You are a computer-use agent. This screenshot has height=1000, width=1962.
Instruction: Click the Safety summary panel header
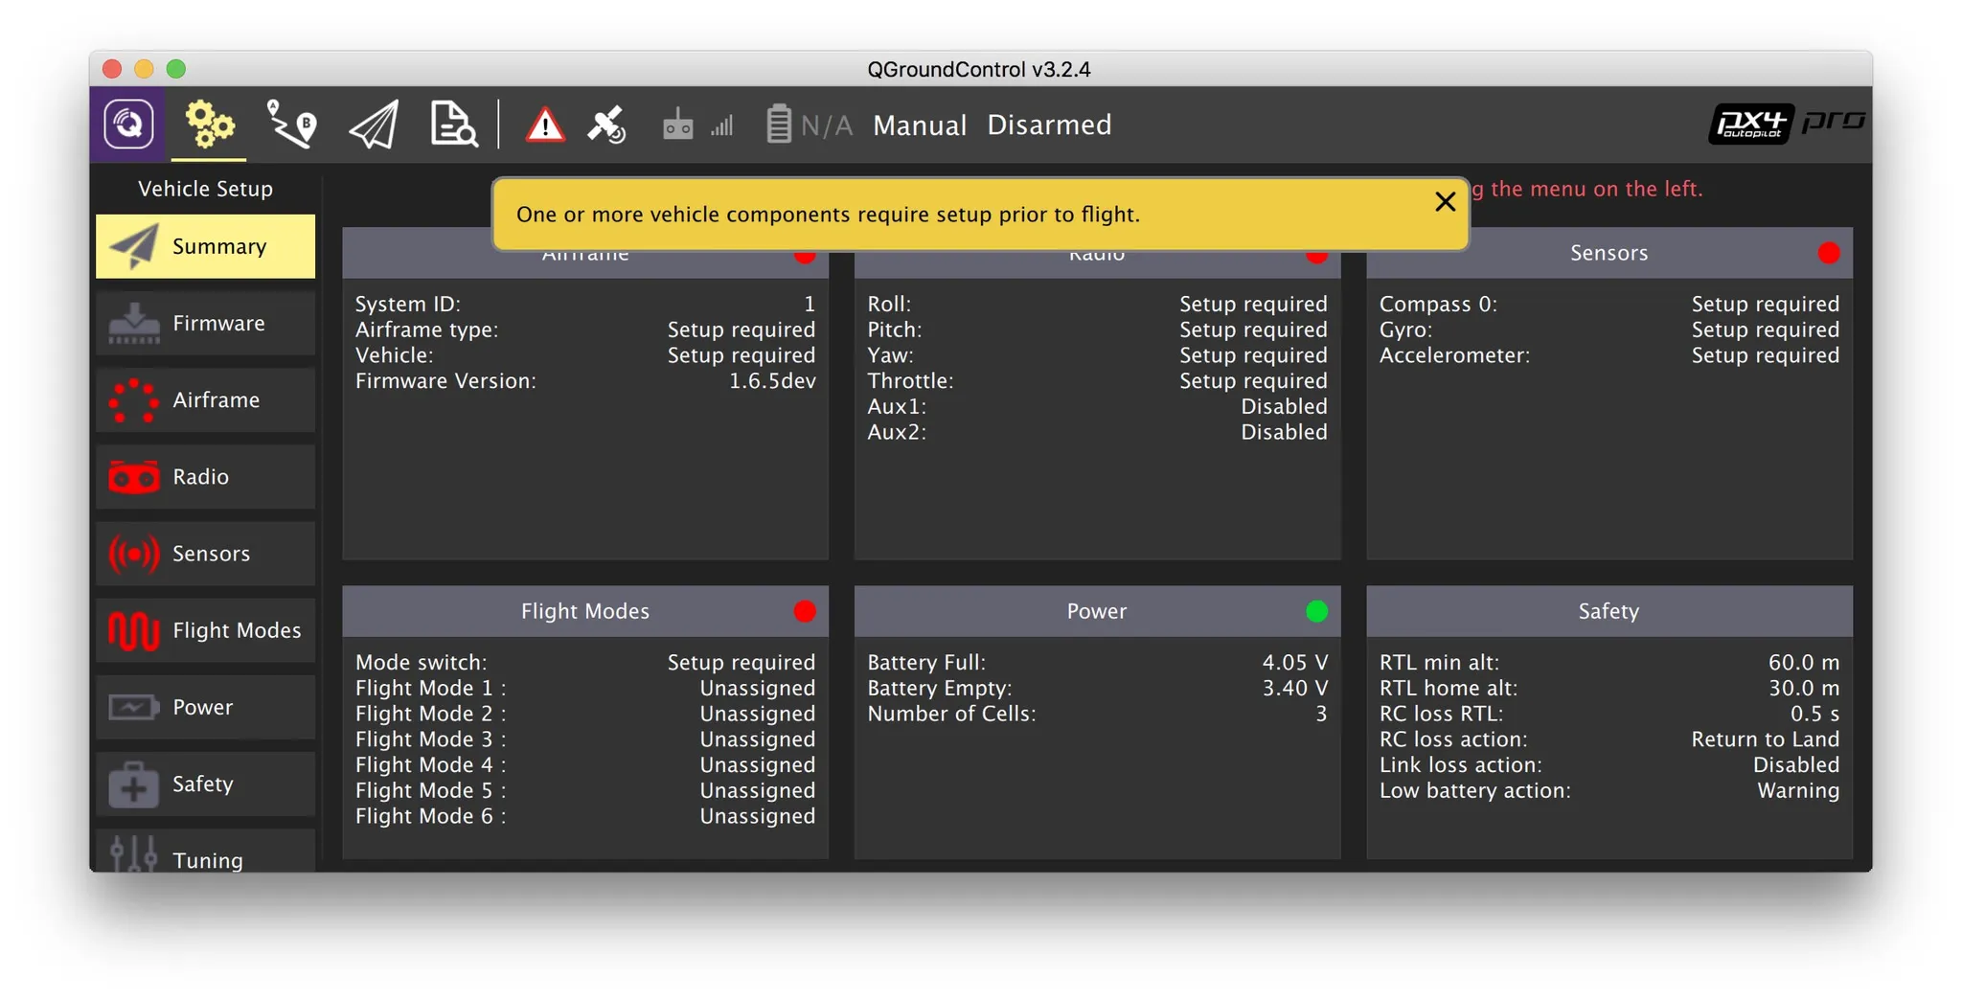tap(1608, 611)
